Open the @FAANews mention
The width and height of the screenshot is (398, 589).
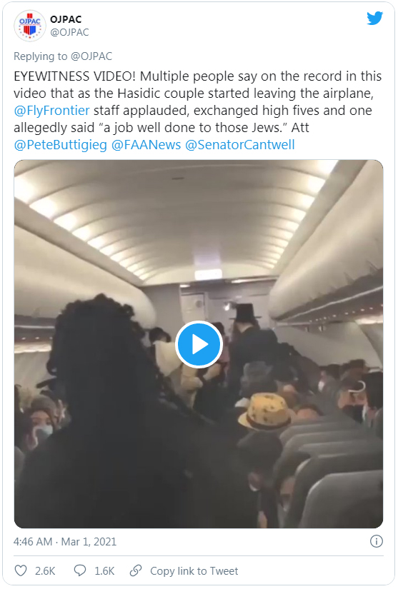146,145
